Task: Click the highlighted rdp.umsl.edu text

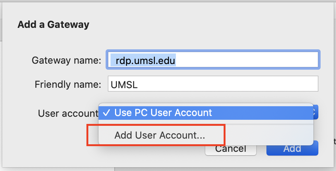Action: point(145,61)
